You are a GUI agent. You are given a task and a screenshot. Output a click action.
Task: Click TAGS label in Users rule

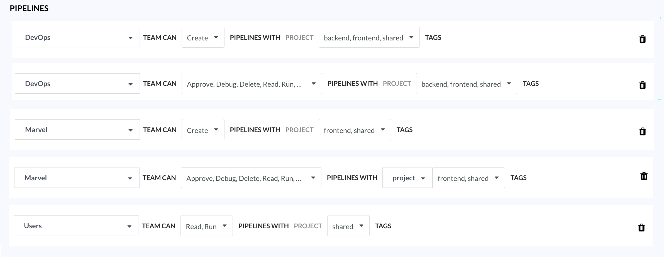pos(383,226)
